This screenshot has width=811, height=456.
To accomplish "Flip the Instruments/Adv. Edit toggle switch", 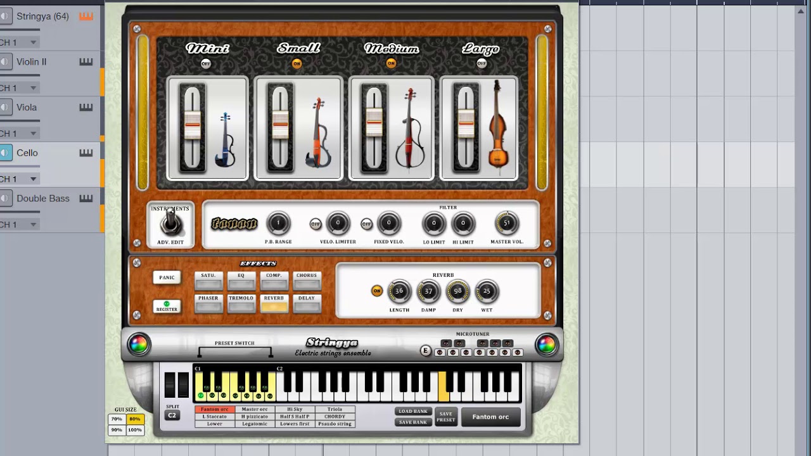I will point(170,223).
